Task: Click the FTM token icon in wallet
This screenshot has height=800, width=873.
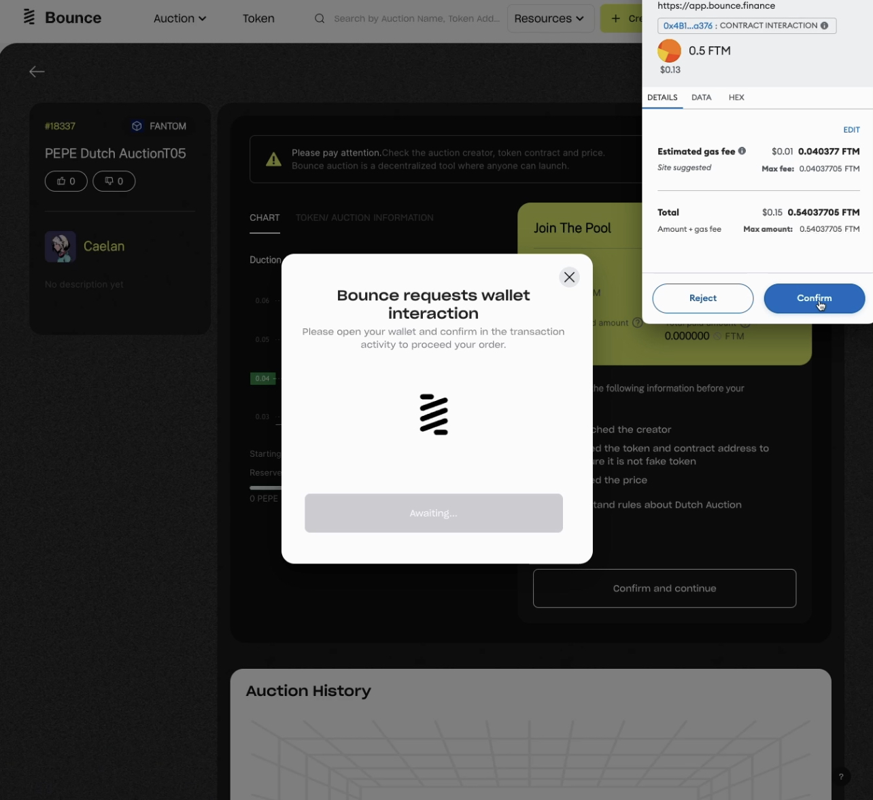Action: tap(669, 51)
